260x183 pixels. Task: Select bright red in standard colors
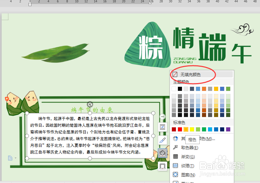(x=180, y=129)
